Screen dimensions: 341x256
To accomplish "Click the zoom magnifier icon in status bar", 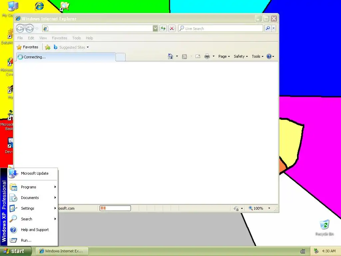I will pos(250,208).
